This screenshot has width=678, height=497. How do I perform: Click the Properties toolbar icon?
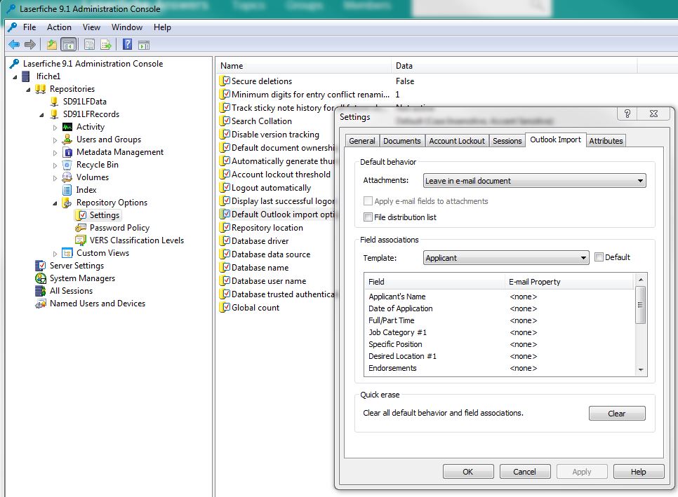click(90, 44)
